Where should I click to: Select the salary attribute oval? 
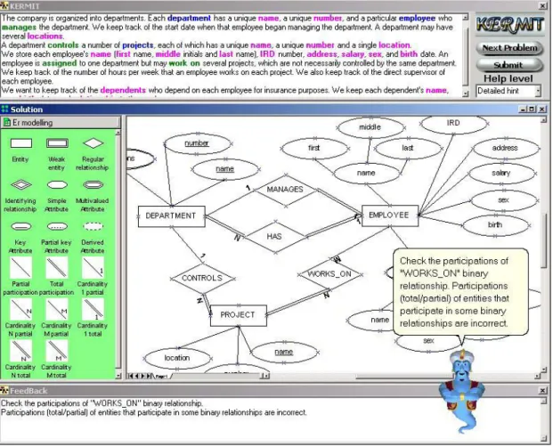(x=501, y=173)
